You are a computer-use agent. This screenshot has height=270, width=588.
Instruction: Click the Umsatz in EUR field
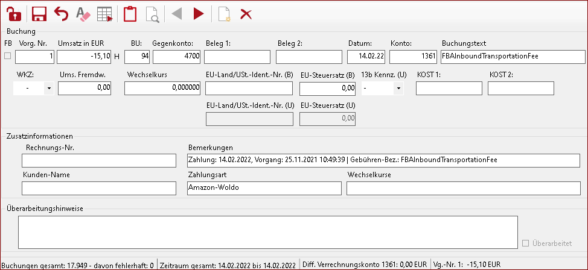pos(85,57)
